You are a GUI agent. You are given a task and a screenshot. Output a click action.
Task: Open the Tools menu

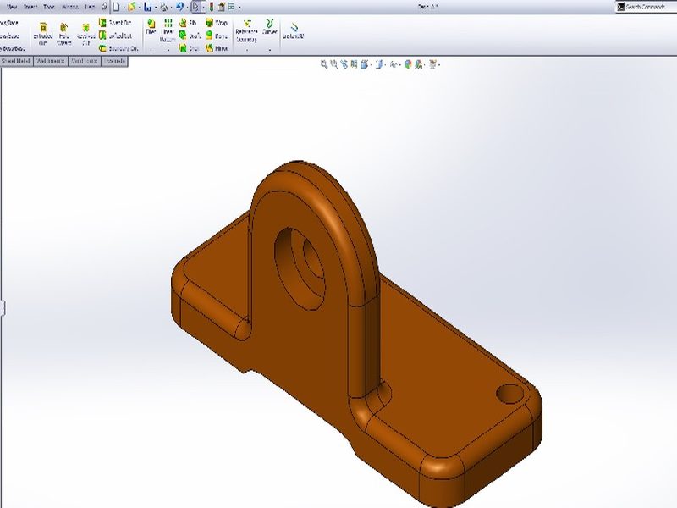(49, 7)
